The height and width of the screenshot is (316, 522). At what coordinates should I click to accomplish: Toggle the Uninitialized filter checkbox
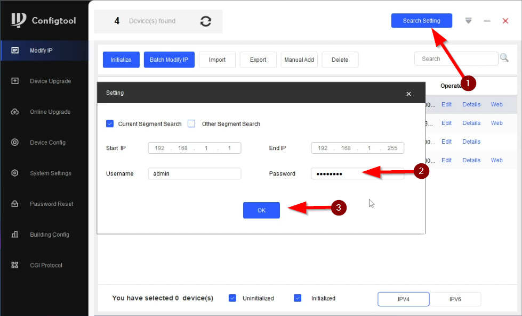[x=232, y=298]
